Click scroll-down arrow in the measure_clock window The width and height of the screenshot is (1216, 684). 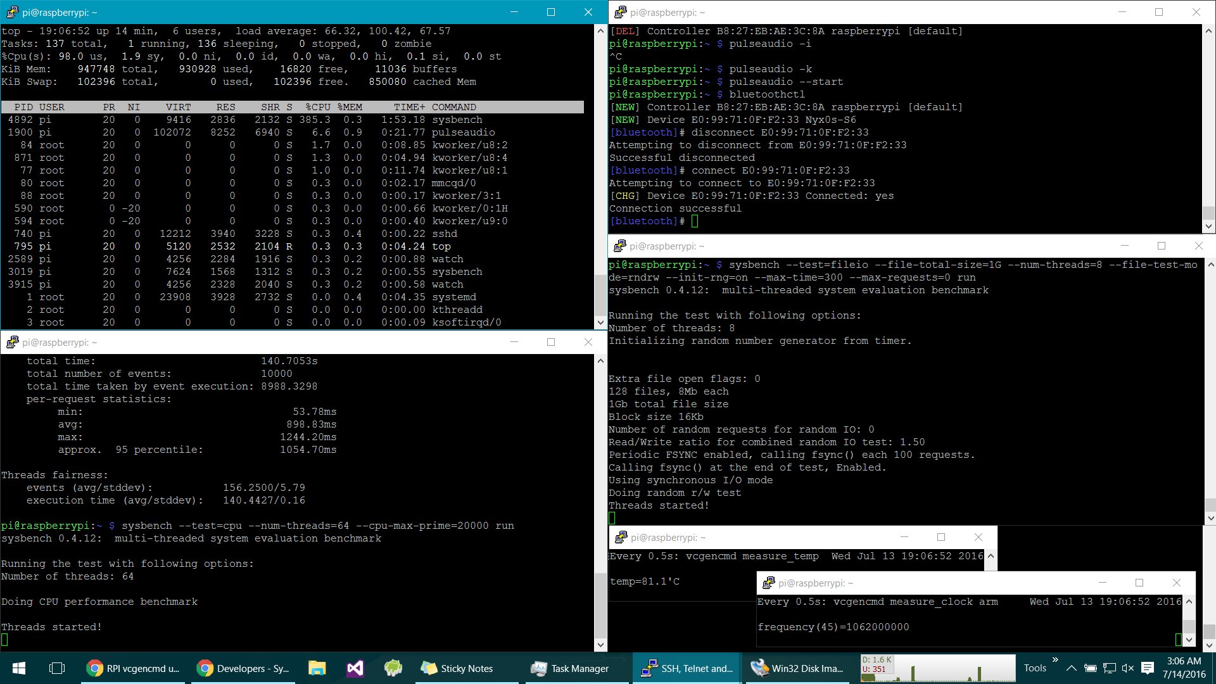click(x=1189, y=640)
